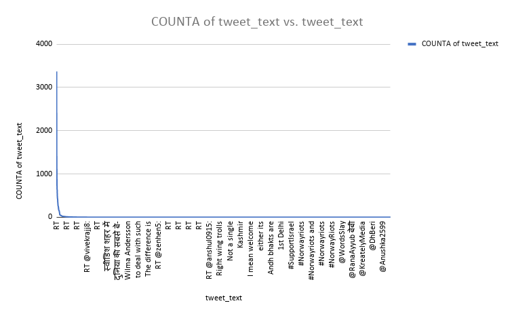Click the 4000 value on y-axis
514x318 pixels.
tap(43, 44)
